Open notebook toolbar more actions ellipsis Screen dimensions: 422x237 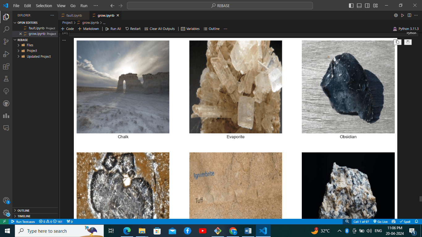coord(226,29)
